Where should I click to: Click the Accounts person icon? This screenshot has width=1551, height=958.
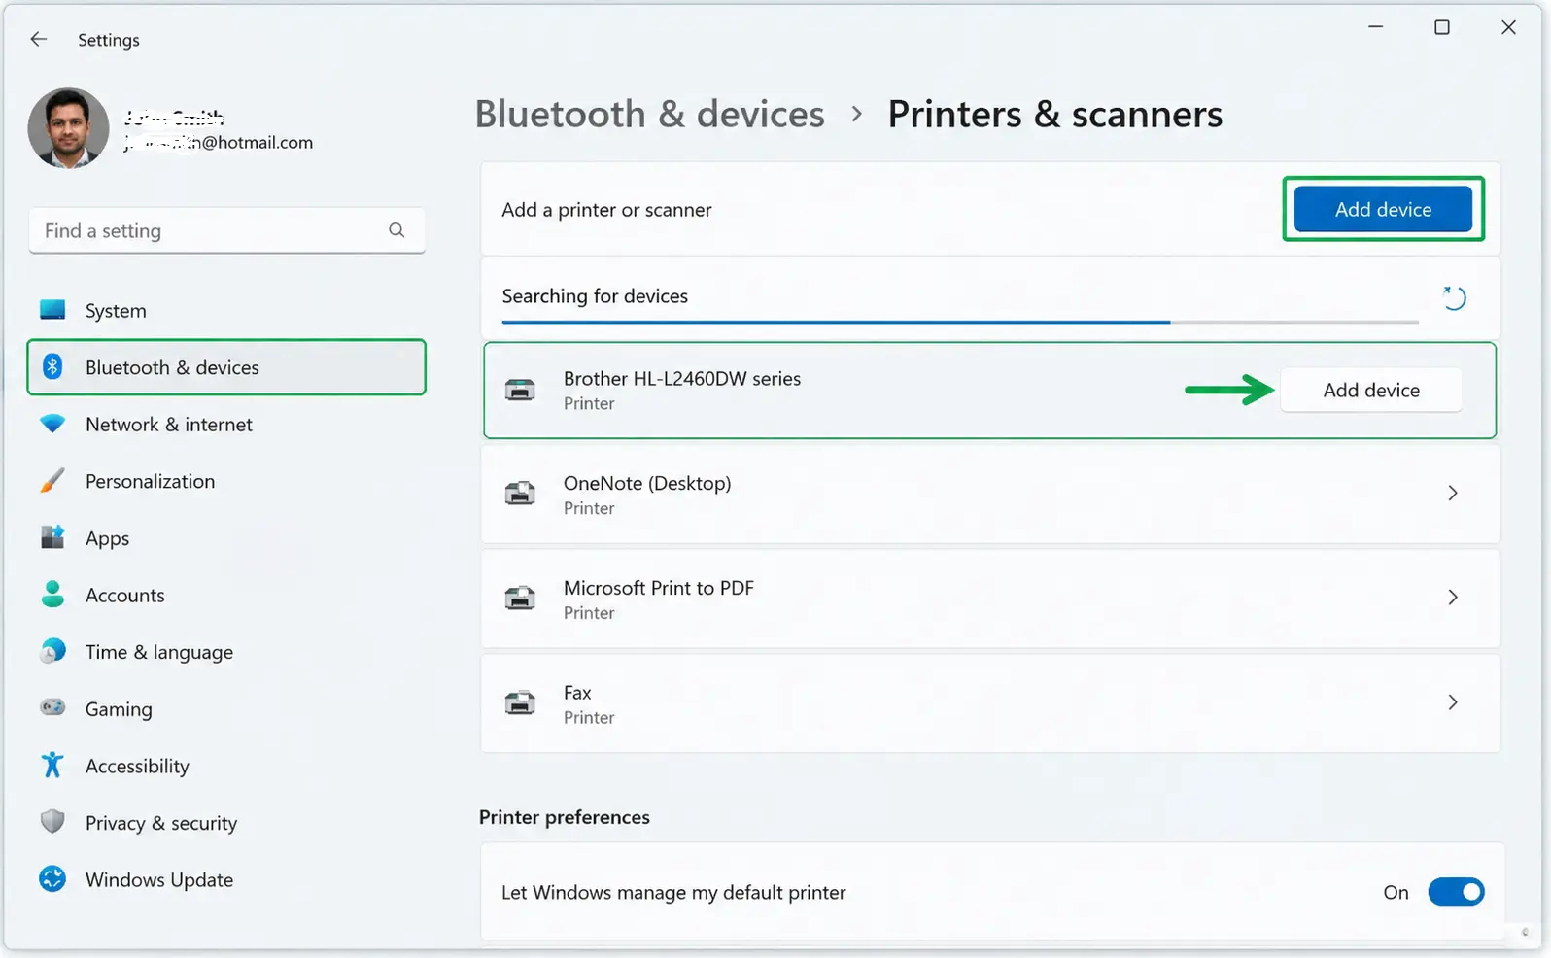click(x=52, y=594)
